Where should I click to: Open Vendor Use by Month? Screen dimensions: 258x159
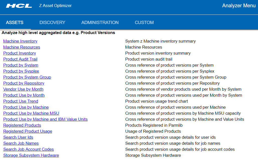pyautogui.click(x=23, y=89)
